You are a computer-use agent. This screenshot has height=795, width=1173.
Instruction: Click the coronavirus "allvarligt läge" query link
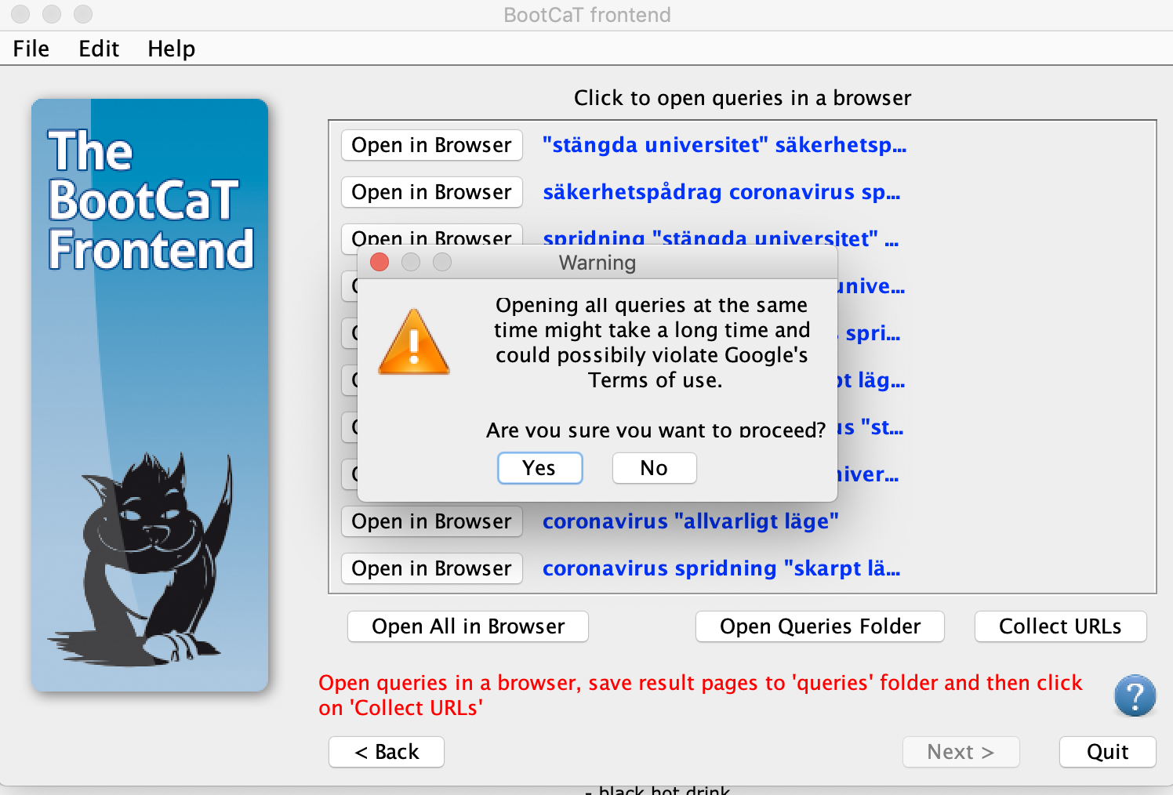[691, 521]
